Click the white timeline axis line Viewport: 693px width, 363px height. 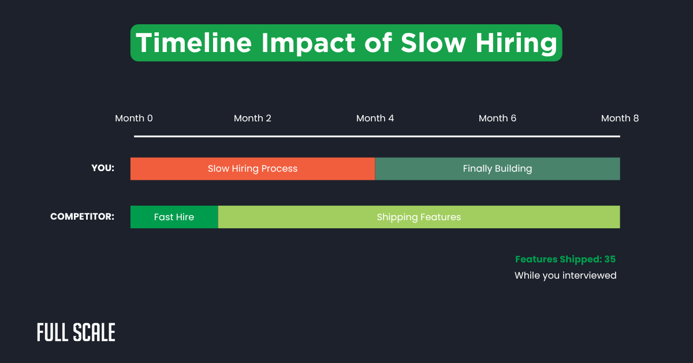click(x=375, y=136)
